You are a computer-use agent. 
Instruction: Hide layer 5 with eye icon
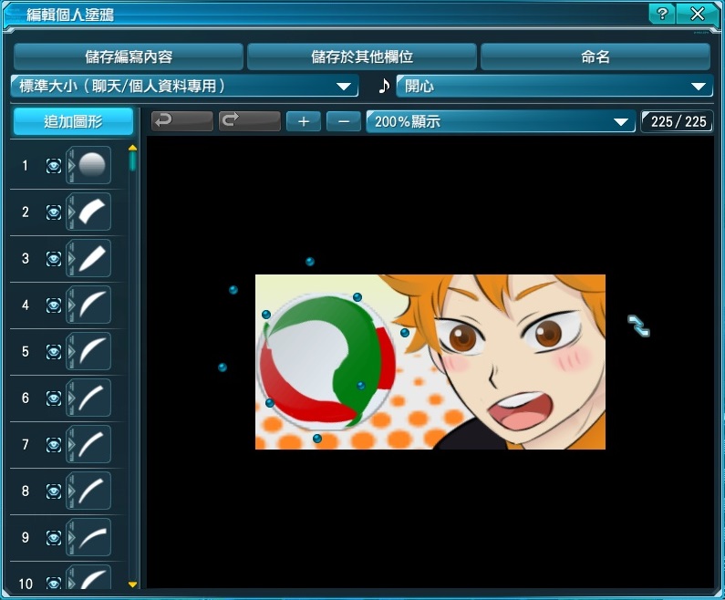(54, 351)
